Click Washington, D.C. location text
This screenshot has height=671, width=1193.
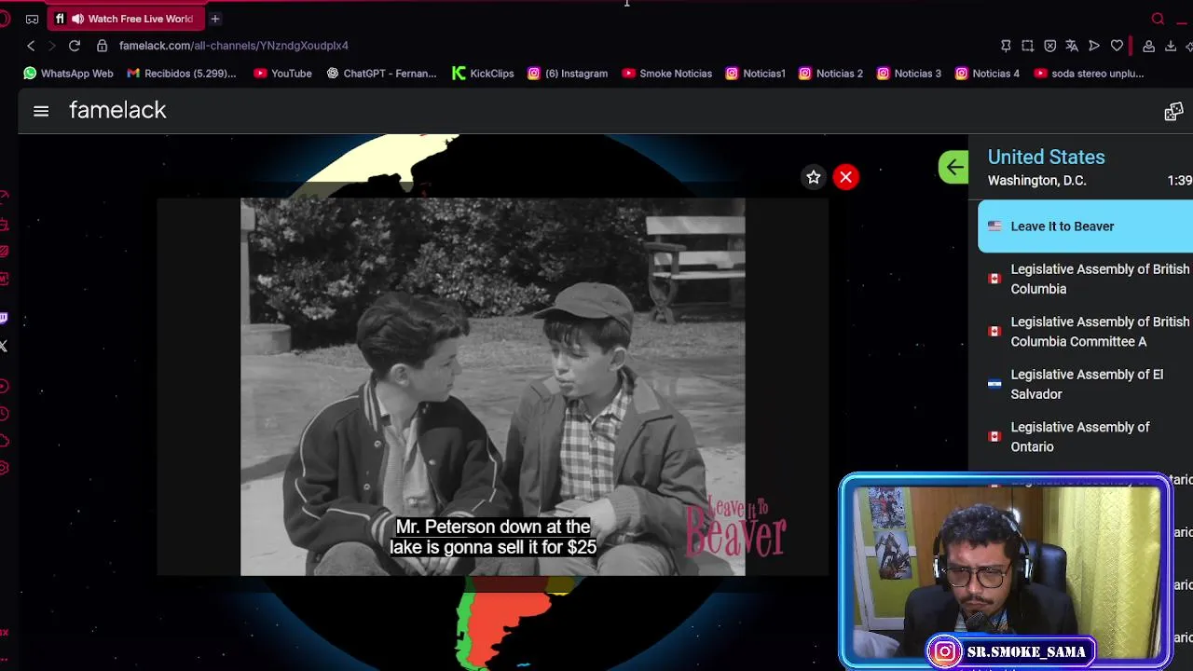pyautogui.click(x=1036, y=181)
